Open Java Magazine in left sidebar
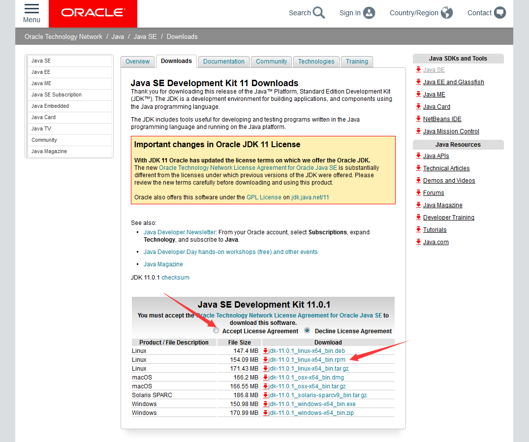Screen dimensions: 529x442 (x=69, y=151)
